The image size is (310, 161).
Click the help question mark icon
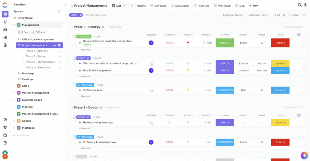(5, 120)
